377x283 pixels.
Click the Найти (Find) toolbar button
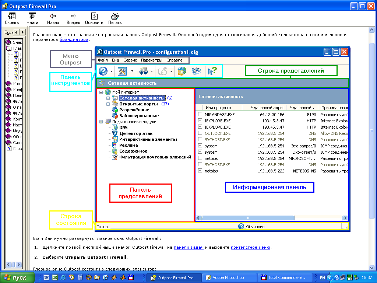pyautogui.click(x=32, y=19)
